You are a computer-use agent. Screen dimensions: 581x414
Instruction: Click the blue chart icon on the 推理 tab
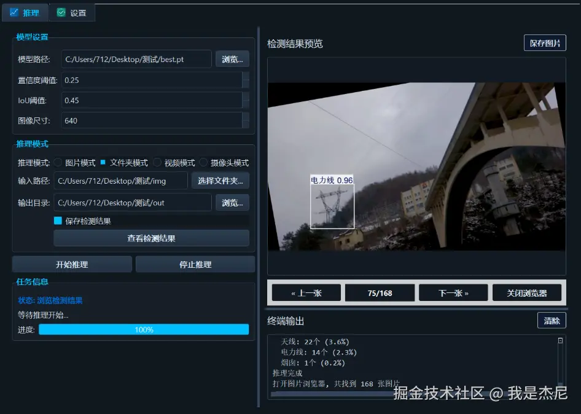point(14,12)
